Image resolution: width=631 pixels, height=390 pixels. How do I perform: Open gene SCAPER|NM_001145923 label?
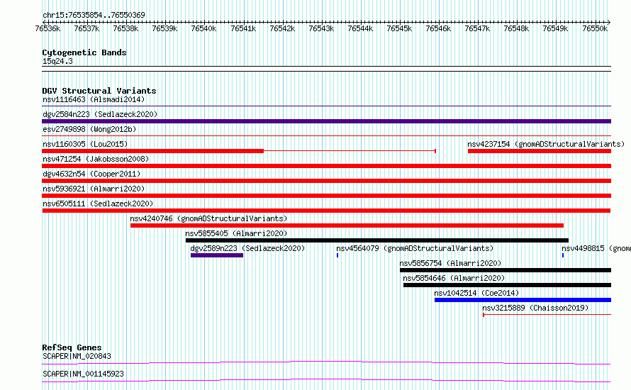point(83,374)
